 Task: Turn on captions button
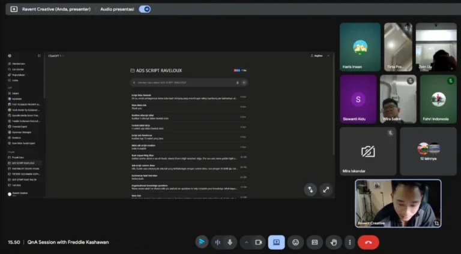[314, 242]
